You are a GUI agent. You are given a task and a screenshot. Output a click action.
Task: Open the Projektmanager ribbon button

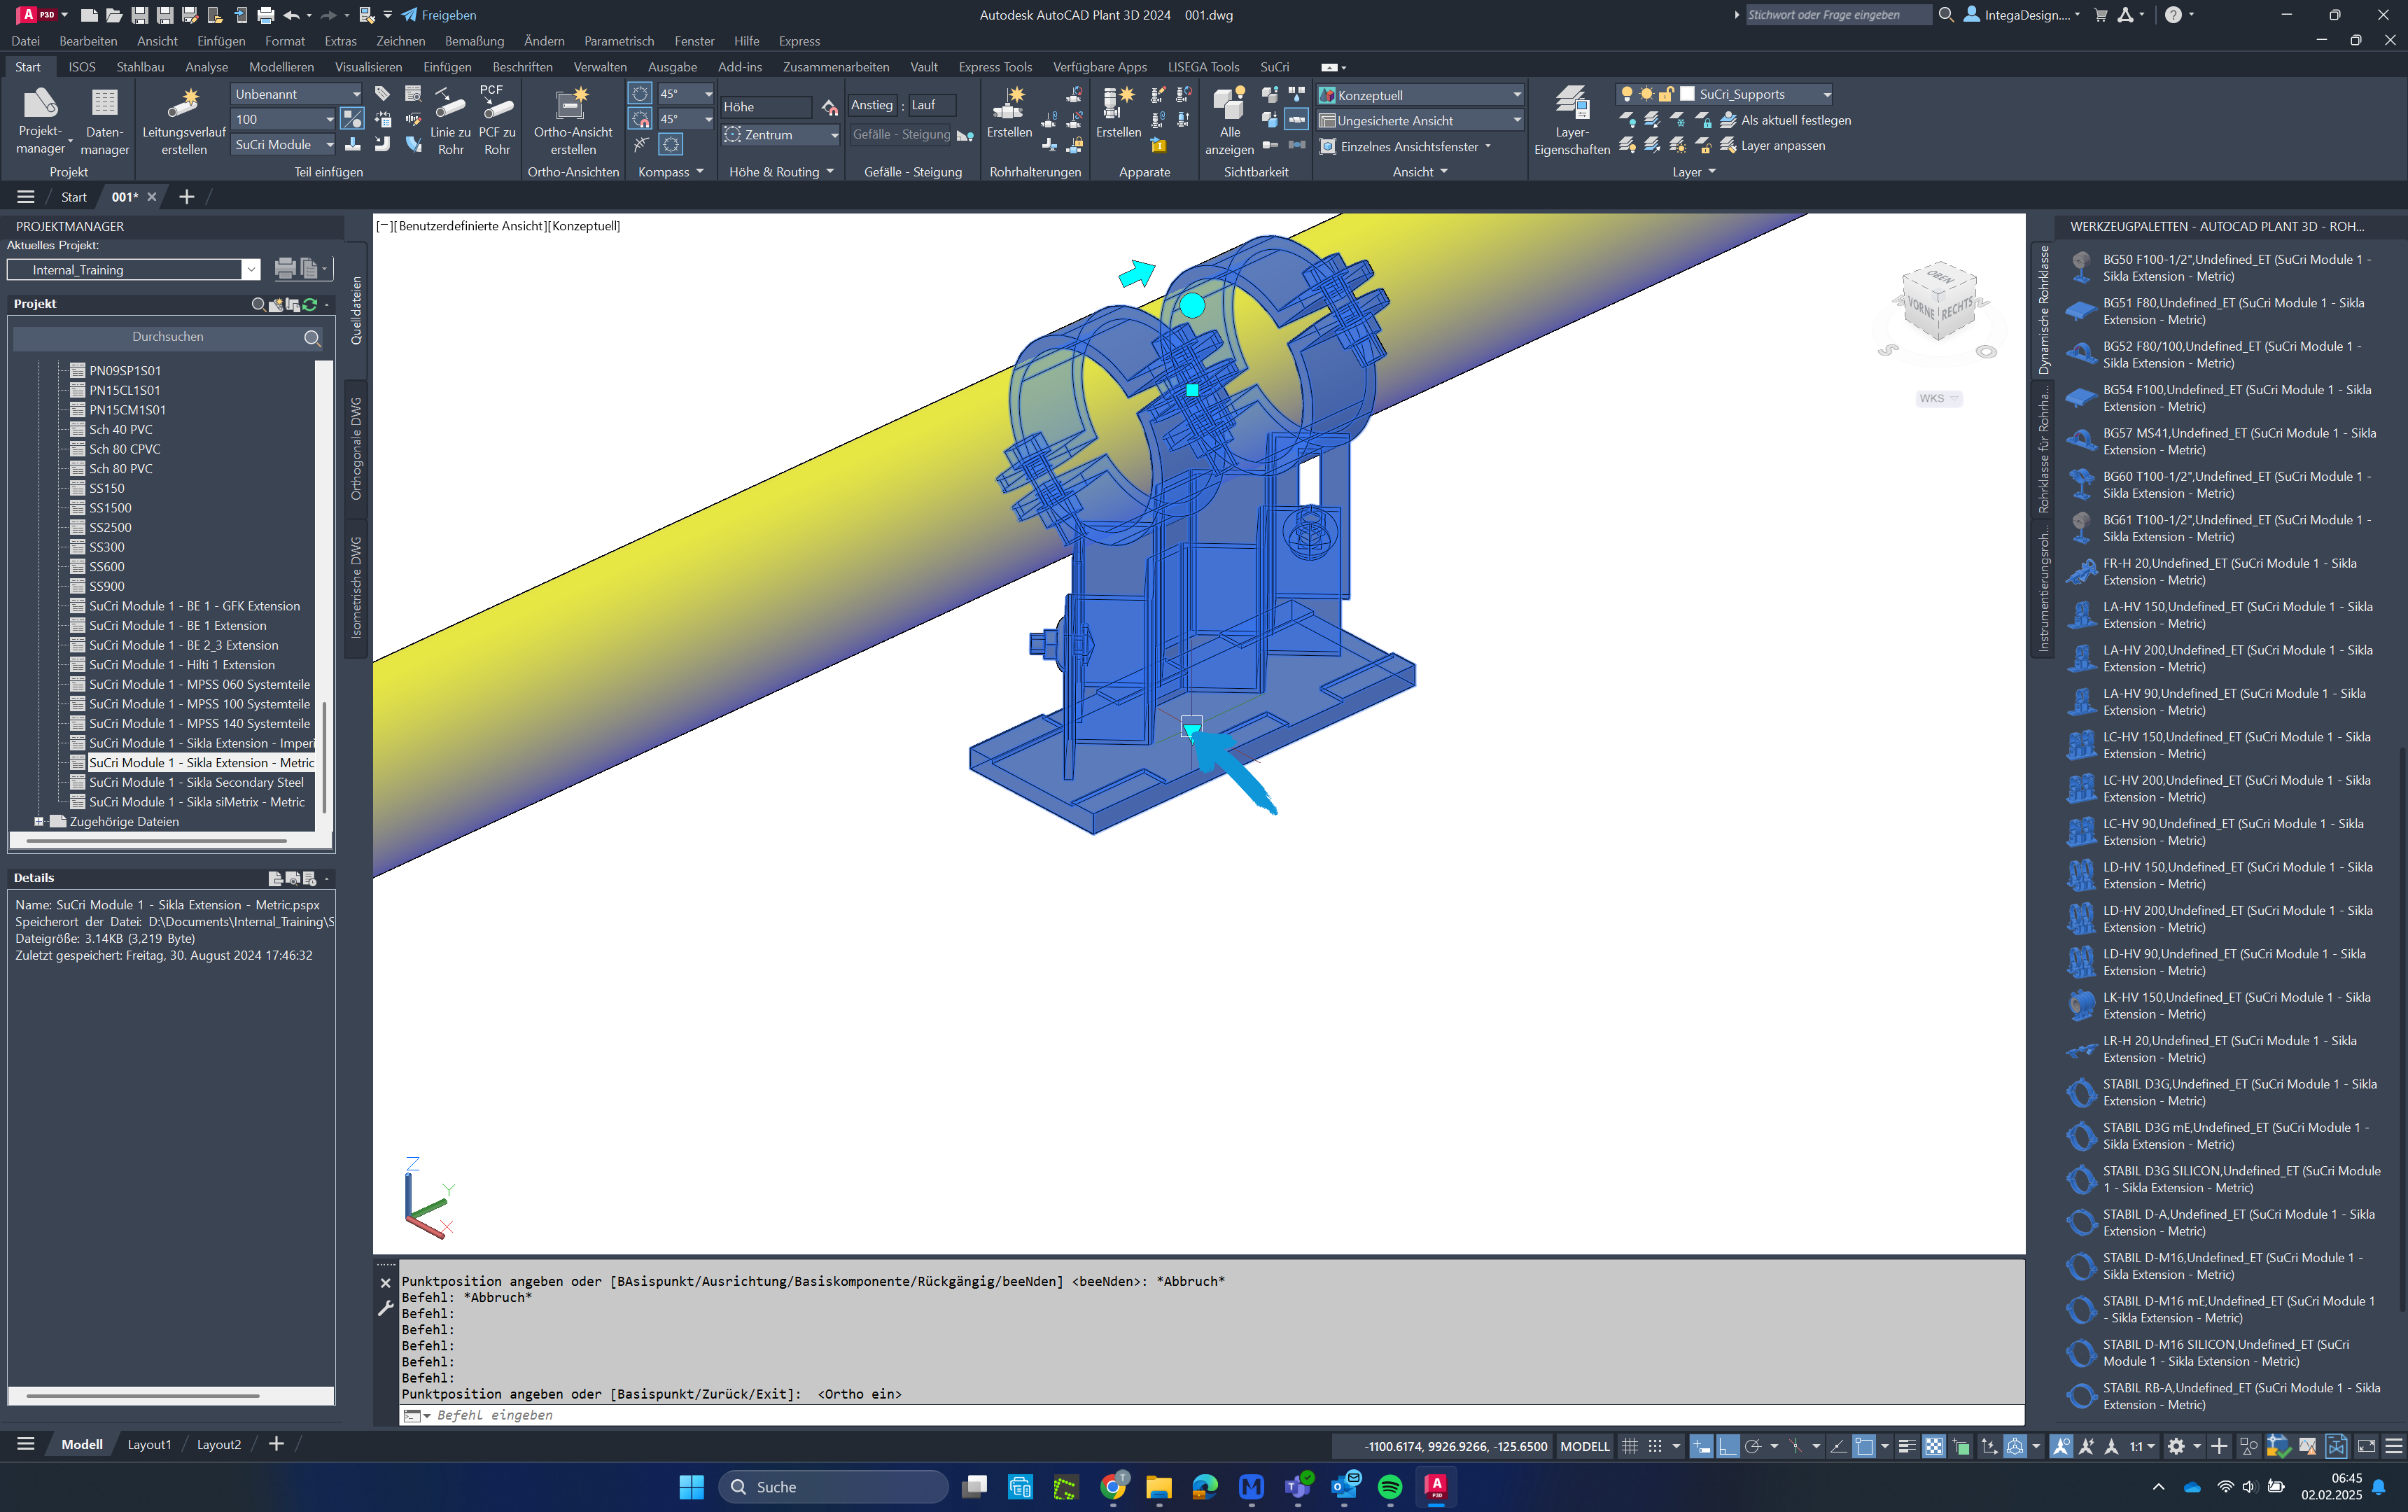pos(41,120)
